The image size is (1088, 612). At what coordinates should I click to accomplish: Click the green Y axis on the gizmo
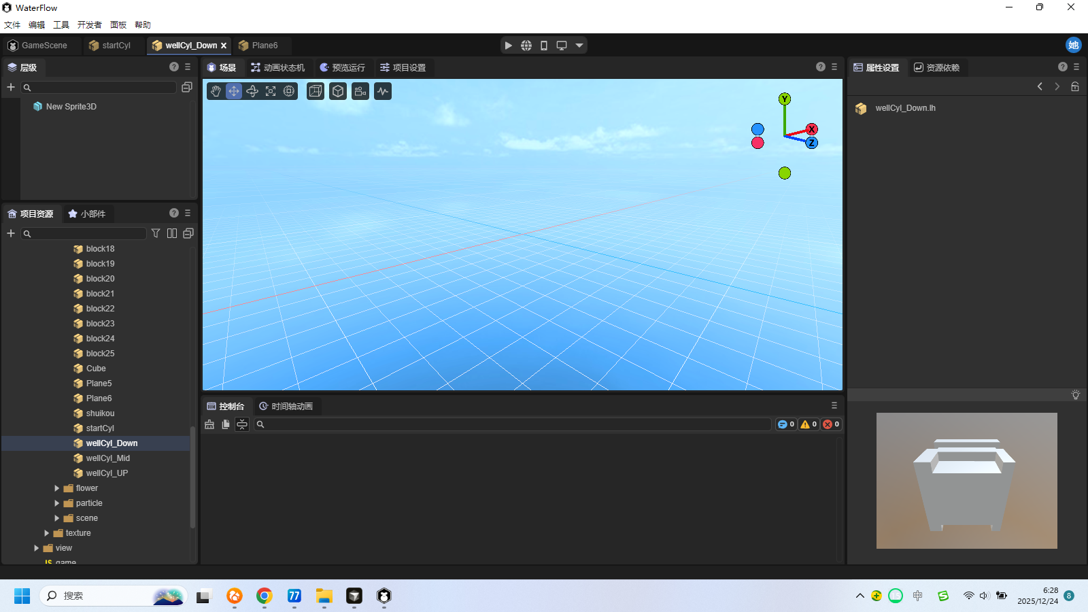coord(785,99)
